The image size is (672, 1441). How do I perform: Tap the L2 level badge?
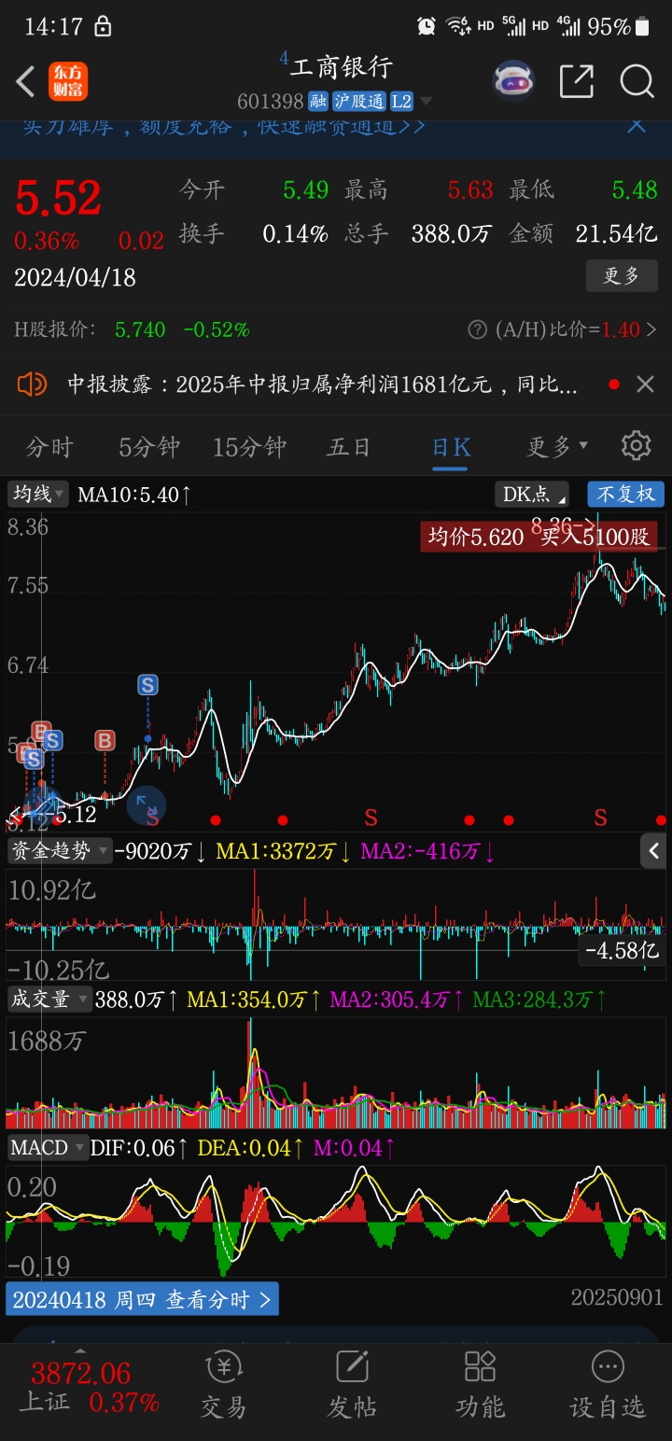pyautogui.click(x=401, y=102)
